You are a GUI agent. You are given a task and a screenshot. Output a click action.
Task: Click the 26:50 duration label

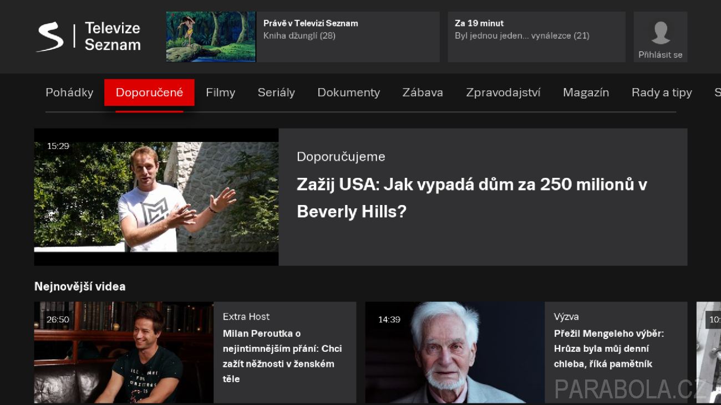click(58, 320)
